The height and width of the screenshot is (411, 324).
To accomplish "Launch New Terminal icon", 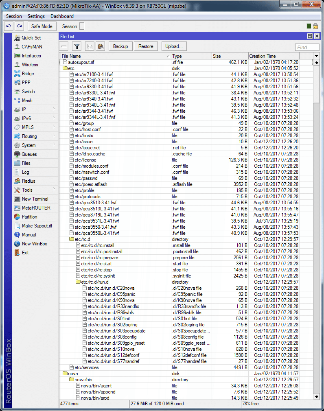I will (x=17, y=199).
